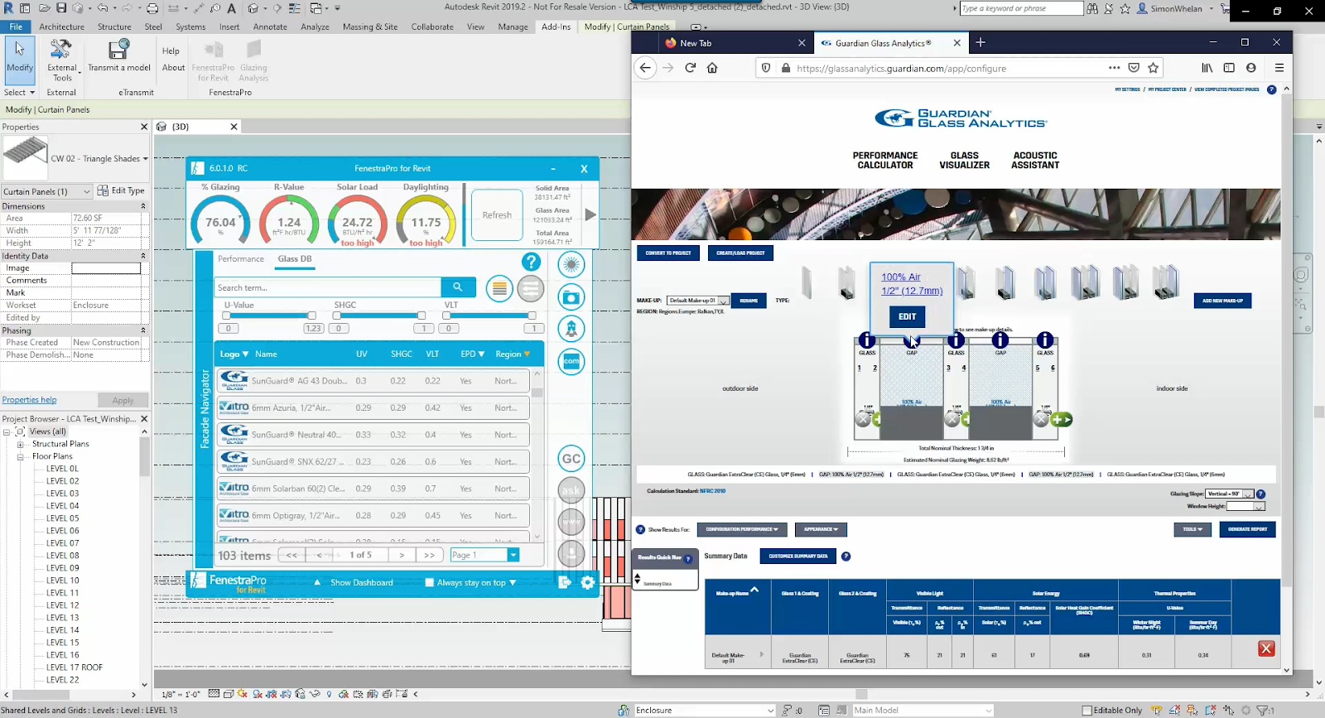Open External Tools in Revit ribbon
Image resolution: width=1325 pixels, height=718 pixels.
pos(62,60)
